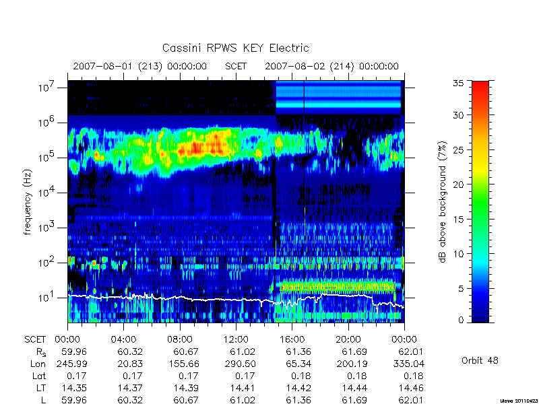The height and width of the screenshot is (404, 539).
Task: Click the 10^3 frequency axis label
Action: [x=47, y=228]
